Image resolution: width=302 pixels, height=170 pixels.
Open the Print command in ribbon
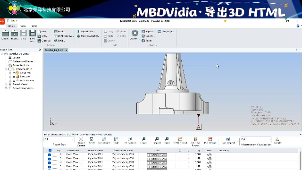click(59, 31)
